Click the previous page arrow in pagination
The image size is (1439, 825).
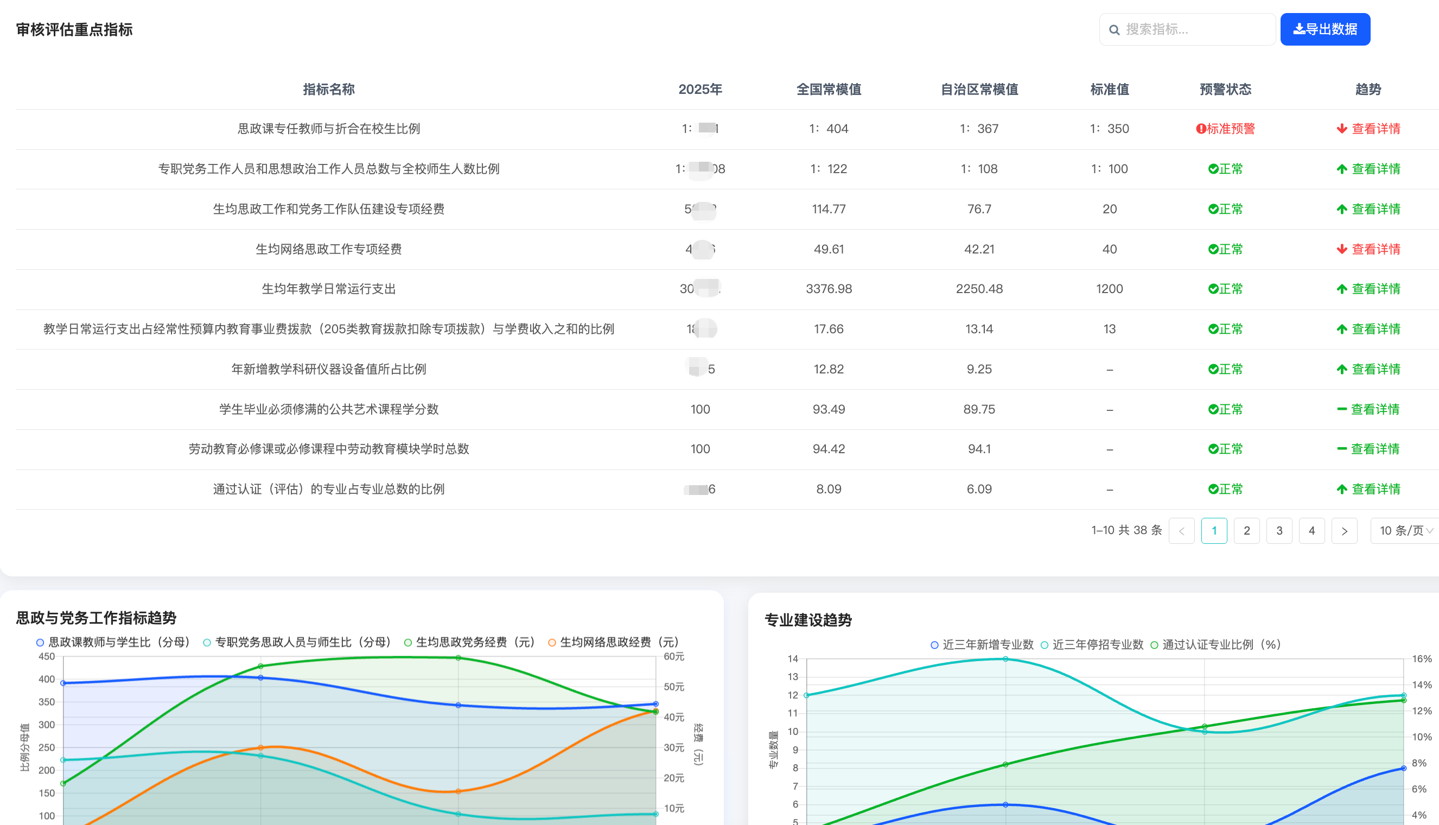click(1181, 530)
